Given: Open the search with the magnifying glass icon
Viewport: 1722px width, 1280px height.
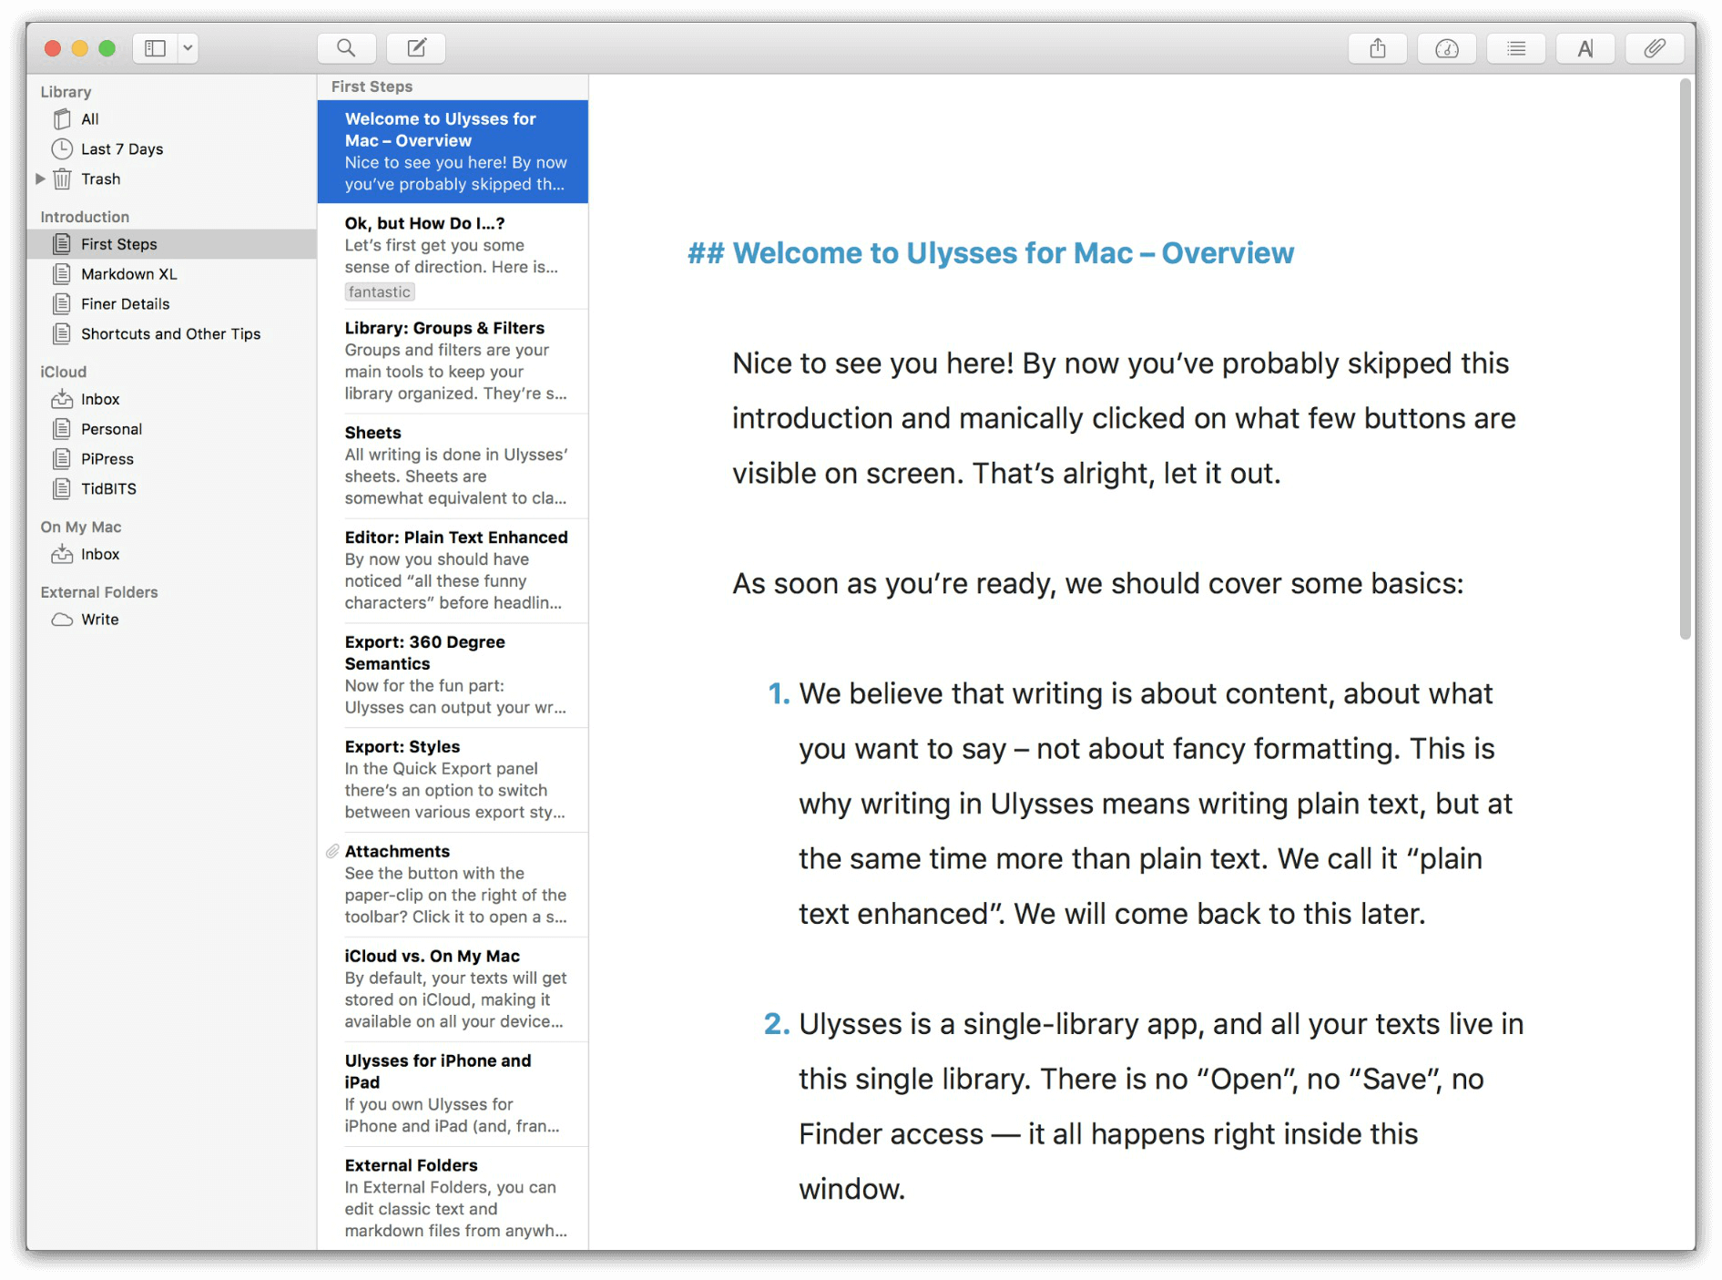Looking at the screenshot, I should (346, 47).
